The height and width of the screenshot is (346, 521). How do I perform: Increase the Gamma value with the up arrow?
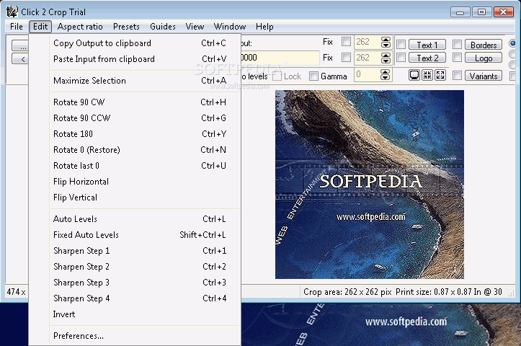[385, 72]
